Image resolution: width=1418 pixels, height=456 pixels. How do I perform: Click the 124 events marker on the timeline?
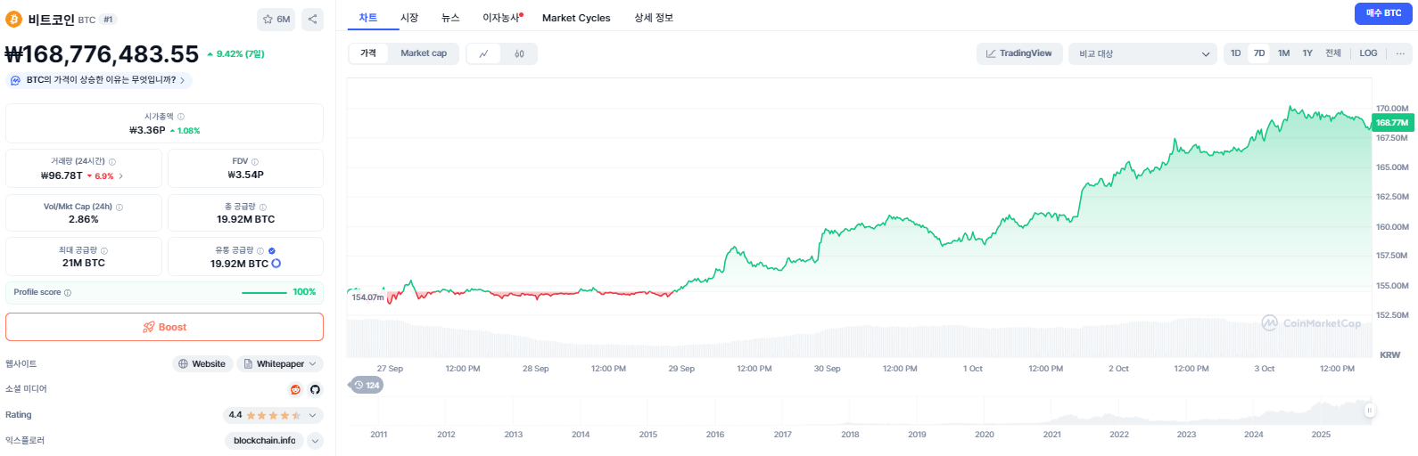coord(367,385)
